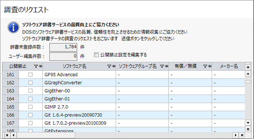This screenshot has width=254, height=139.
Task: Check the 公開禁止 box for GF95 Advanced
Action: coord(30,75)
